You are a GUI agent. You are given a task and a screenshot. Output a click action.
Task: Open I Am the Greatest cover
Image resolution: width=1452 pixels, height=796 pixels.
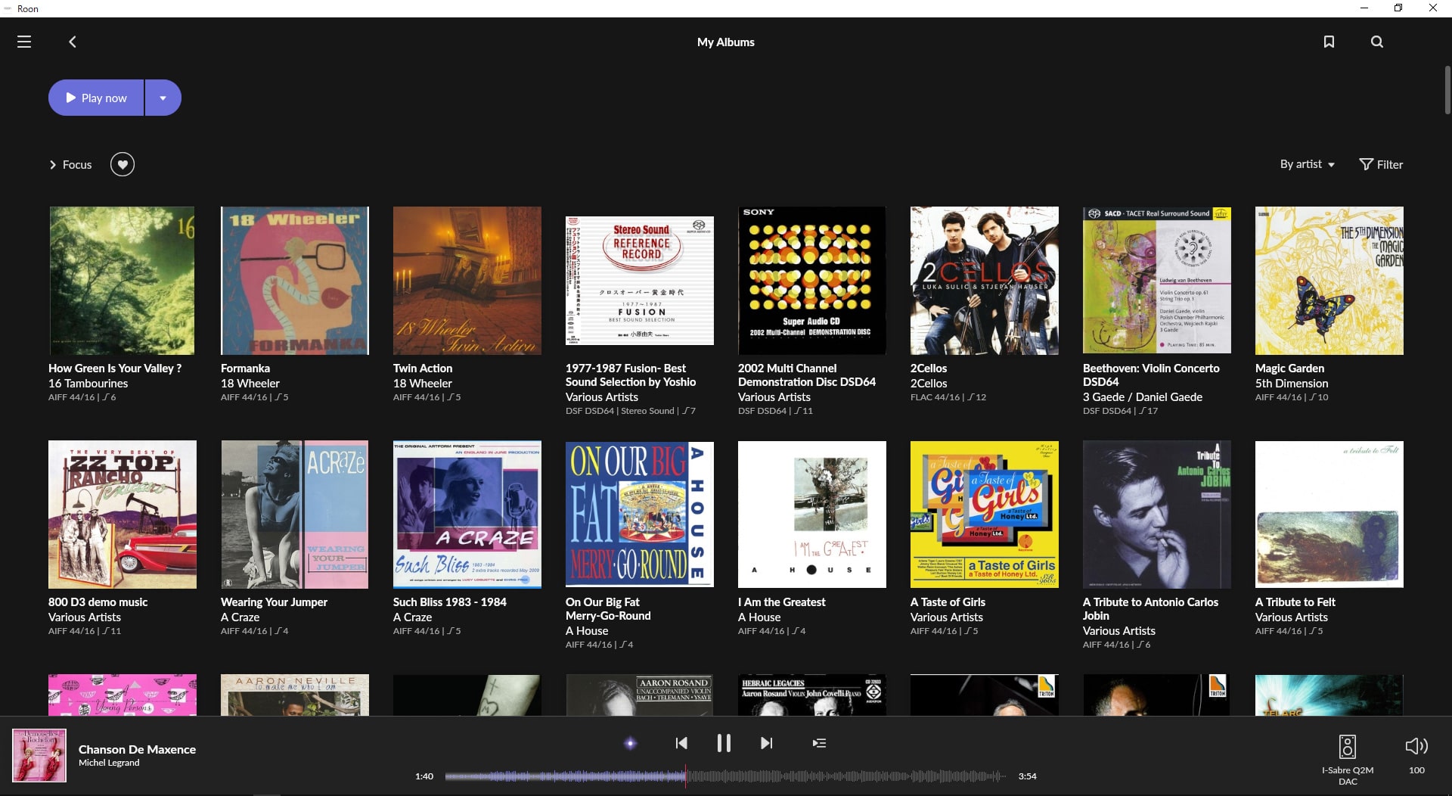tap(812, 515)
